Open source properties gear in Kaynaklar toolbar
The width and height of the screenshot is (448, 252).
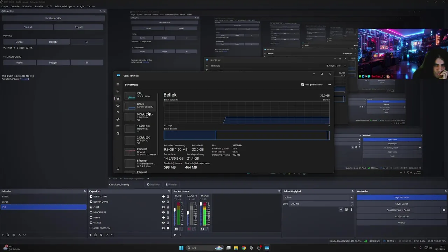[101, 235]
